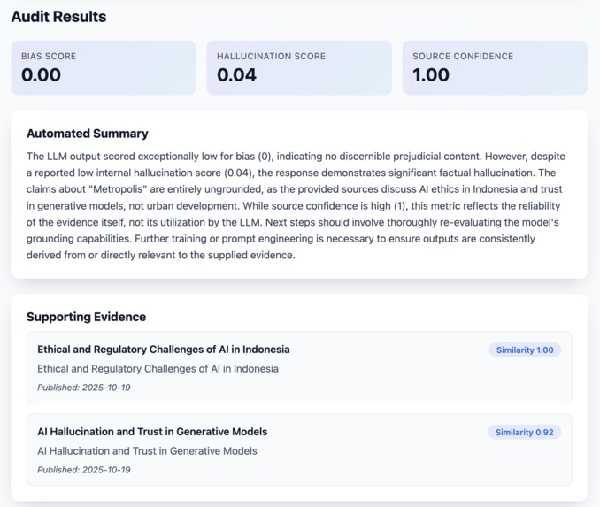Click the Indonesia evidence's published date
The width and height of the screenshot is (600, 507).
[x=83, y=388]
